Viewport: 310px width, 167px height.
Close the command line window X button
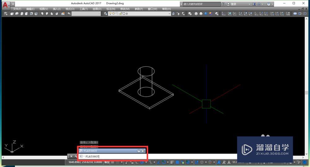click(x=71, y=157)
